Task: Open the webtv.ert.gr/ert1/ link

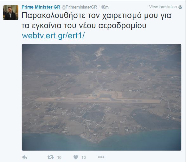Action: click(x=53, y=36)
